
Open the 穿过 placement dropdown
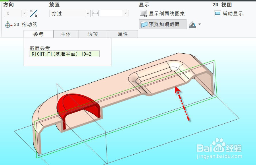pyautogui.click(x=88, y=13)
